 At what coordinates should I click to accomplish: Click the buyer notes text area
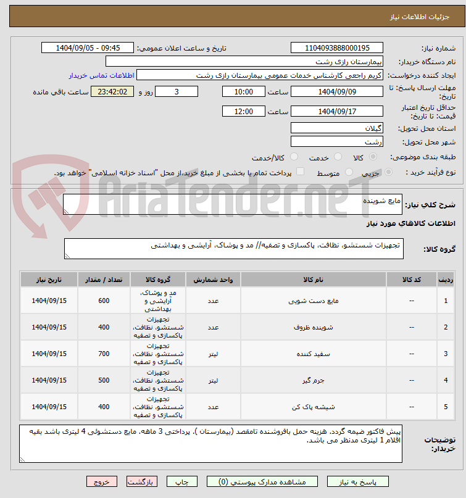pyautogui.click(x=210, y=443)
